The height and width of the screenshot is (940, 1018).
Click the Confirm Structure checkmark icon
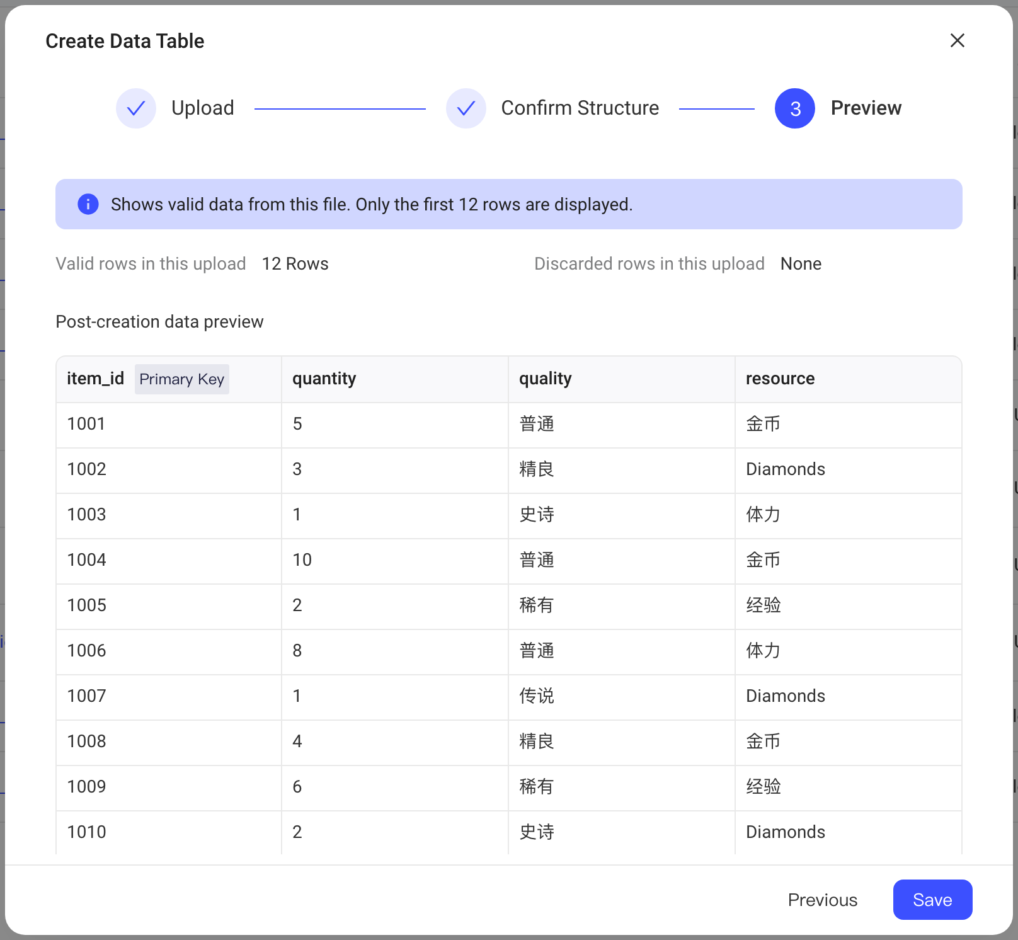pyautogui.click(x=466, y=108)
